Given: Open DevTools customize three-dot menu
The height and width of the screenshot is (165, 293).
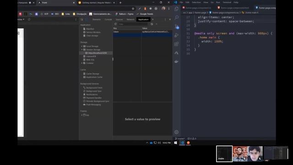Looking at the screenshot, I should point(165,19).
